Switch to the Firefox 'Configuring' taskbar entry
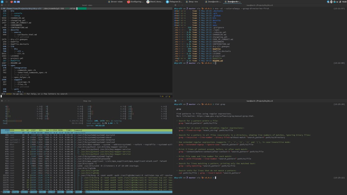Screen dimensions: 347x195 point(136,2)
